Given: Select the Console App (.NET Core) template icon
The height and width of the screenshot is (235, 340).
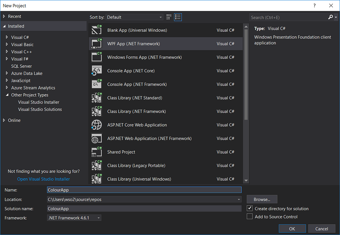Looking at the screenshot, I should pos(97,71).
